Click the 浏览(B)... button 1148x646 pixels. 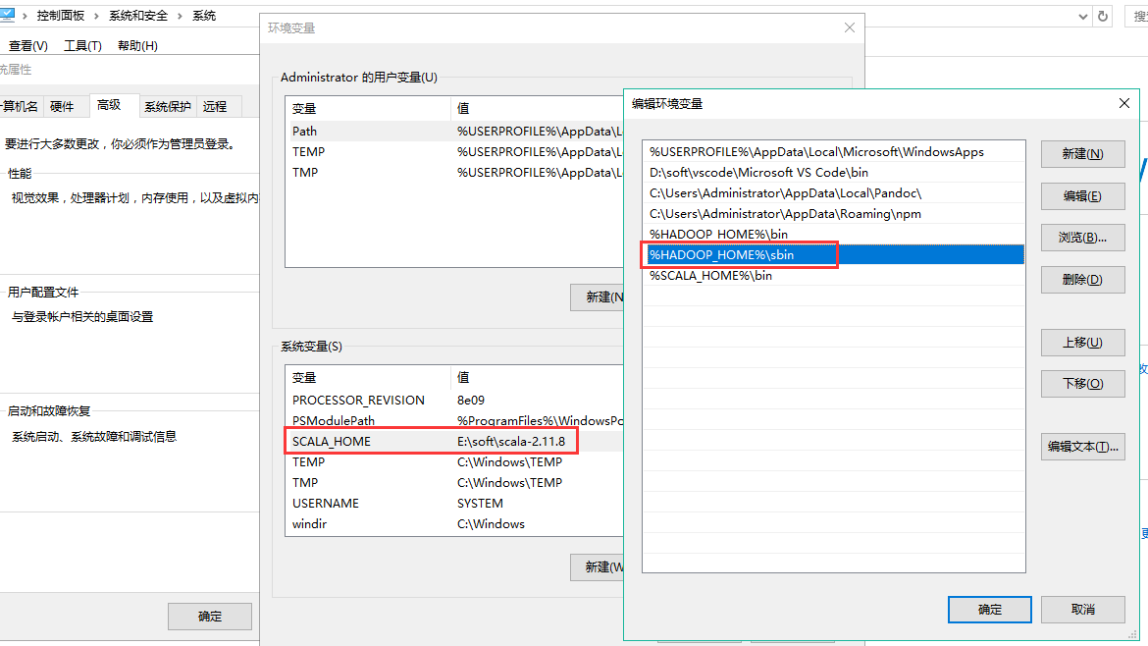point(1082,238)
